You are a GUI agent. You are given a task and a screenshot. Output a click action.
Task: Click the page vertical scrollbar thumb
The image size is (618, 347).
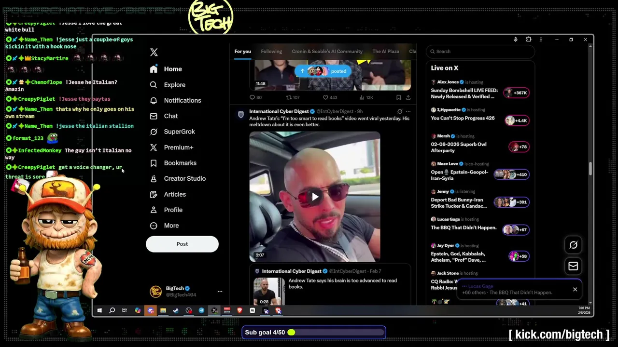click(591, 169)
